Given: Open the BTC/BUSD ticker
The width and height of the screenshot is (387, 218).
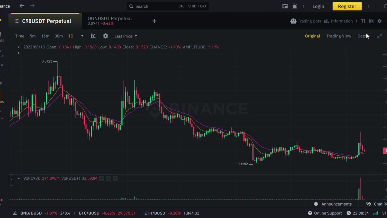Looking at the screenshot, I should coord(107,213).
